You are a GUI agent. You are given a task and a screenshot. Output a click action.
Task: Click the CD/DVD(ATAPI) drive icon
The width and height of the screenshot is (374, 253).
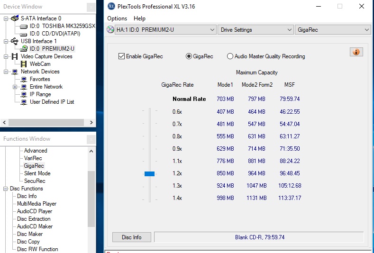(24, 34)
